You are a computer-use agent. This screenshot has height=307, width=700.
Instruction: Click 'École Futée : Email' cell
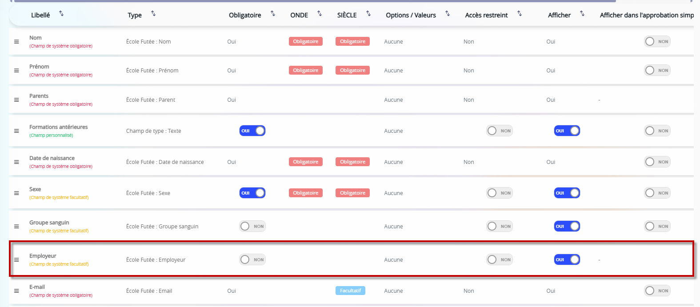pyautogui.click(x=149, y=291)
